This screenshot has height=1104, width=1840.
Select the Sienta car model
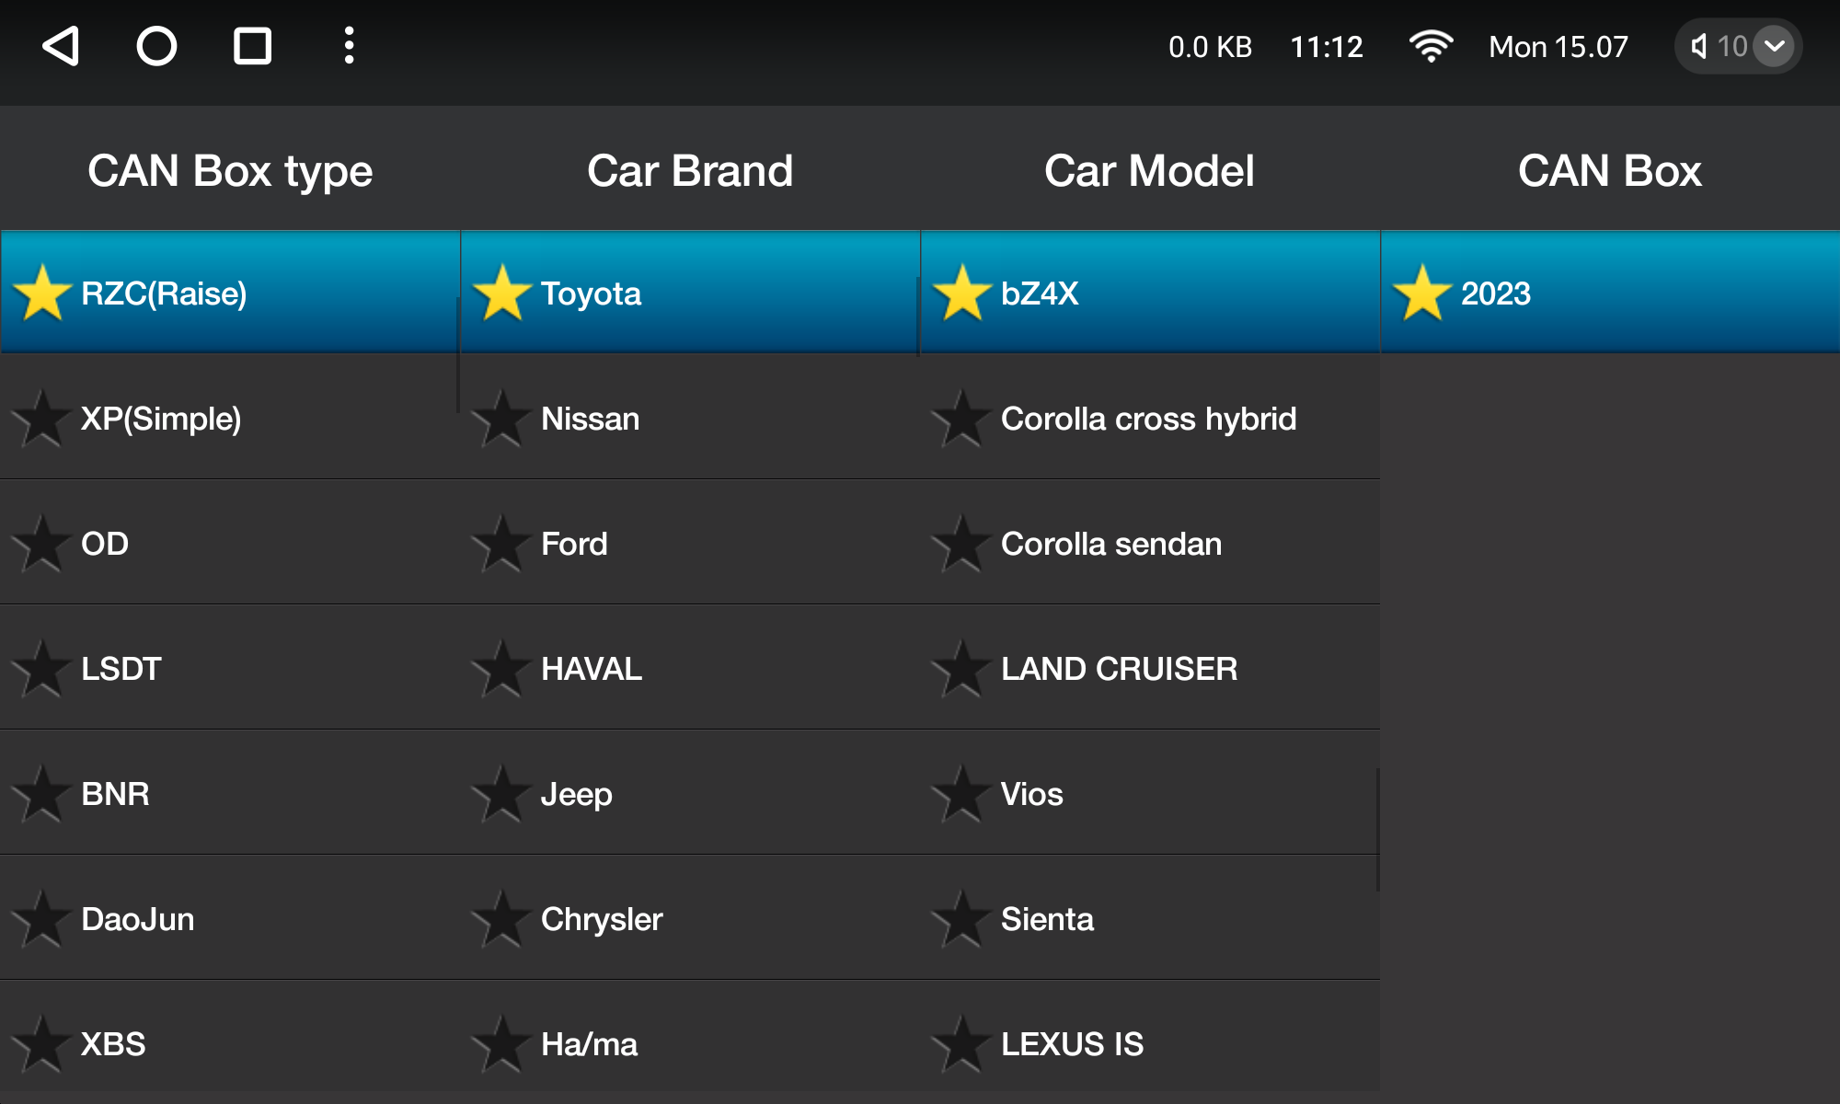[1150, 919]
